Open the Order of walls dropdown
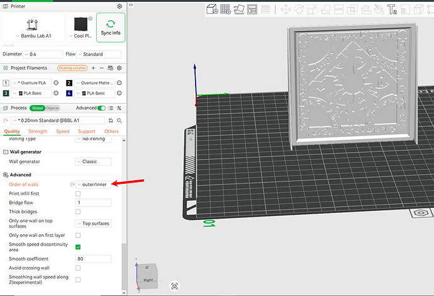The height and width of the screenshot is (296, 434). coord(93,185)
